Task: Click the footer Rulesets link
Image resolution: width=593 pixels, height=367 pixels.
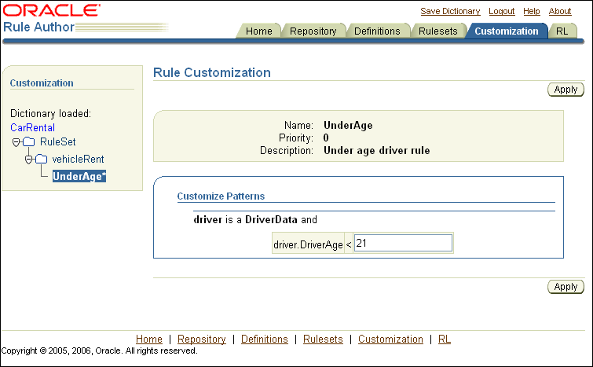Action: [x=323, y=339]
